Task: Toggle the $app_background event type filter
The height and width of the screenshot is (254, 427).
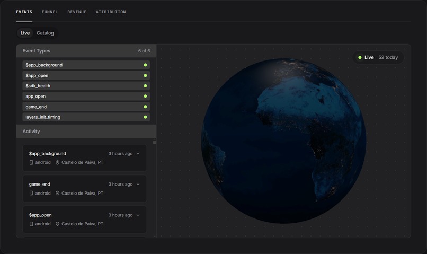Action: coord(86,65)
